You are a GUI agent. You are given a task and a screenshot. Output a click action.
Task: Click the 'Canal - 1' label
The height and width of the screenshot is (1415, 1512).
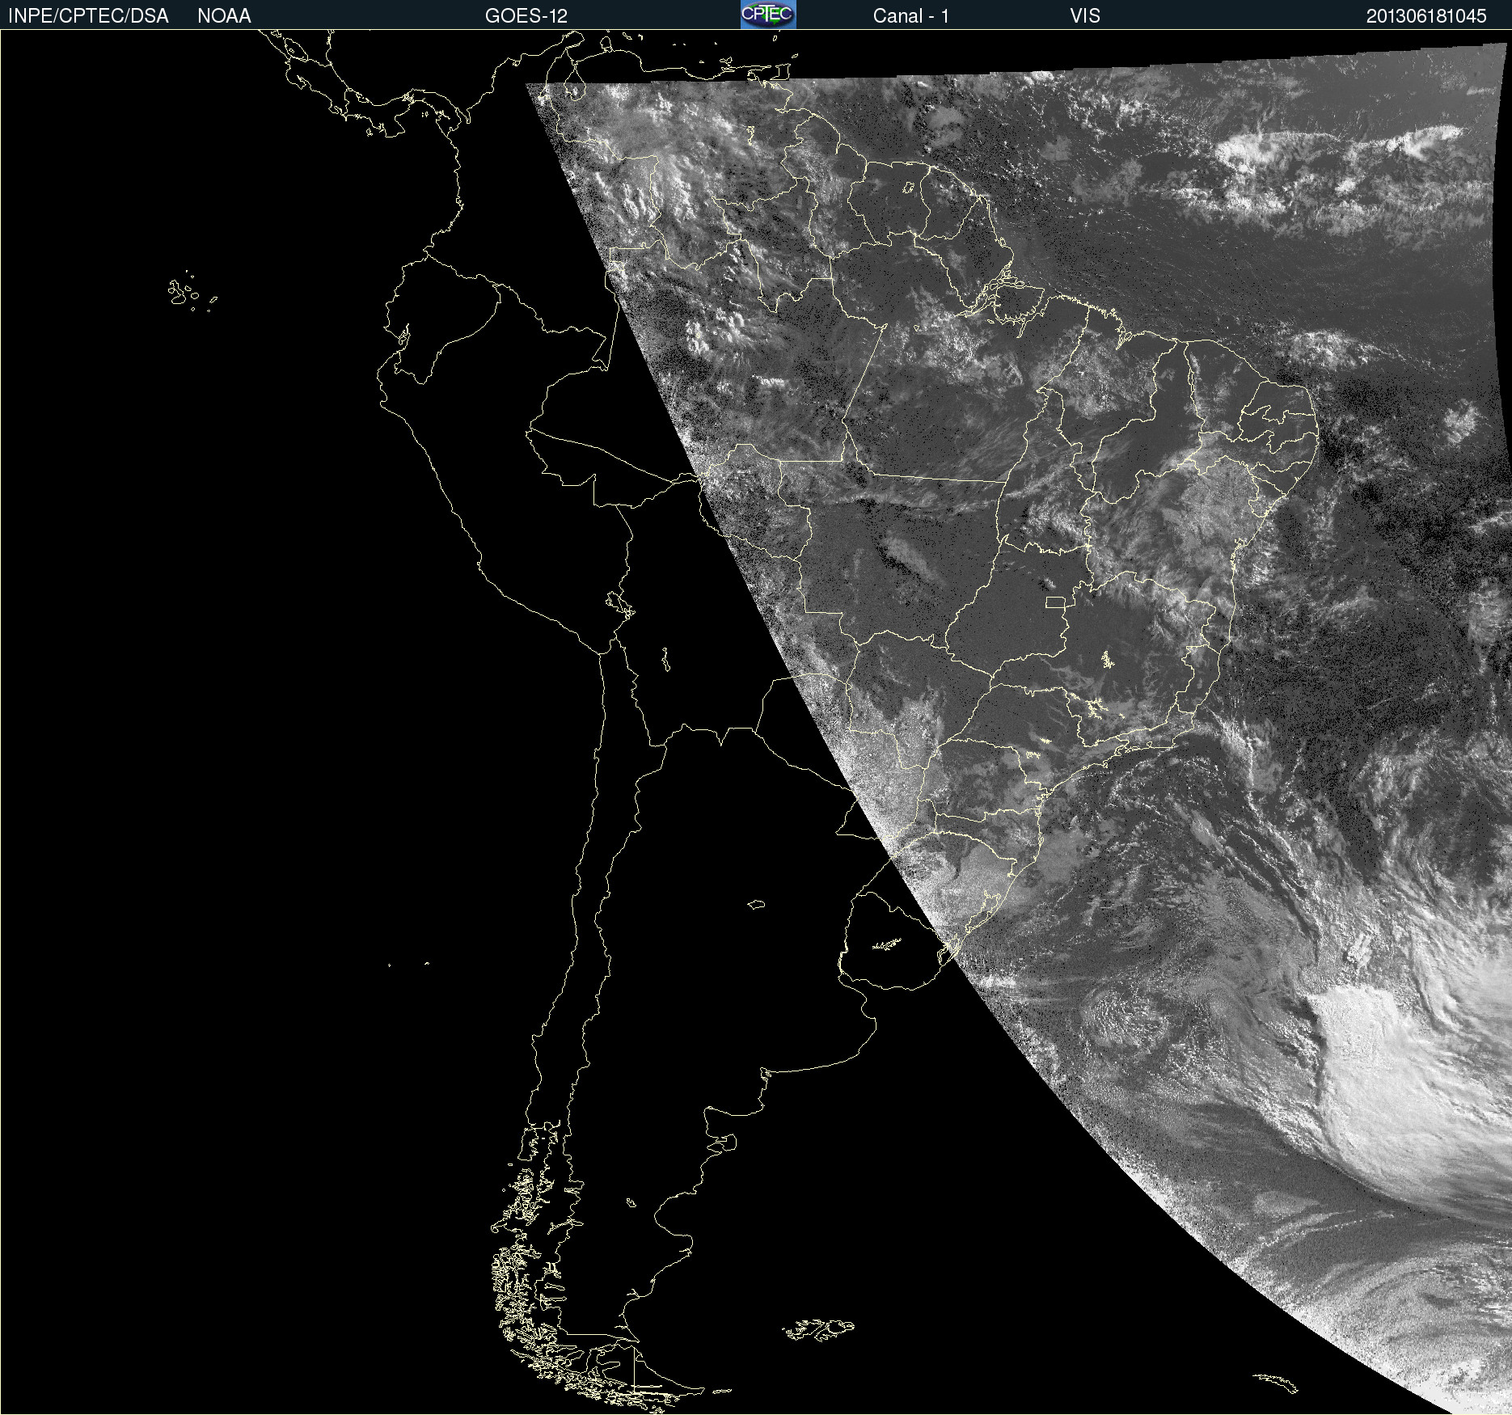tap(910, 16)
